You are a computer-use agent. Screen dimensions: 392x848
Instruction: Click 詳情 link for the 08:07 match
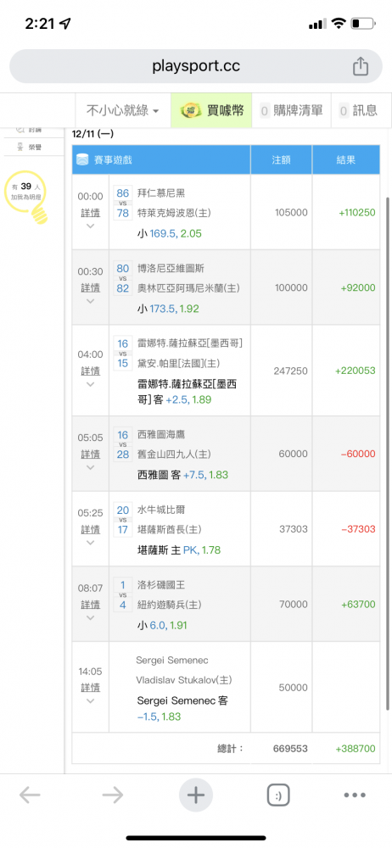pos(91,604)
